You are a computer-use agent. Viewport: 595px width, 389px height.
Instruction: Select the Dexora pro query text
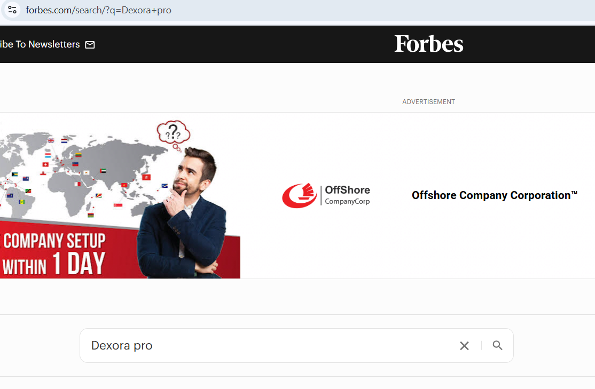[122, 345]
